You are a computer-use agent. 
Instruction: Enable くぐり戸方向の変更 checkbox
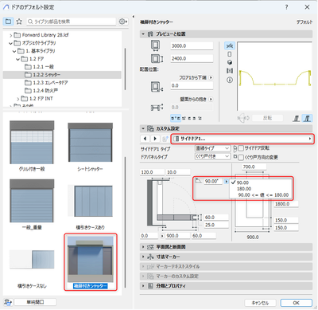point(241,157)
